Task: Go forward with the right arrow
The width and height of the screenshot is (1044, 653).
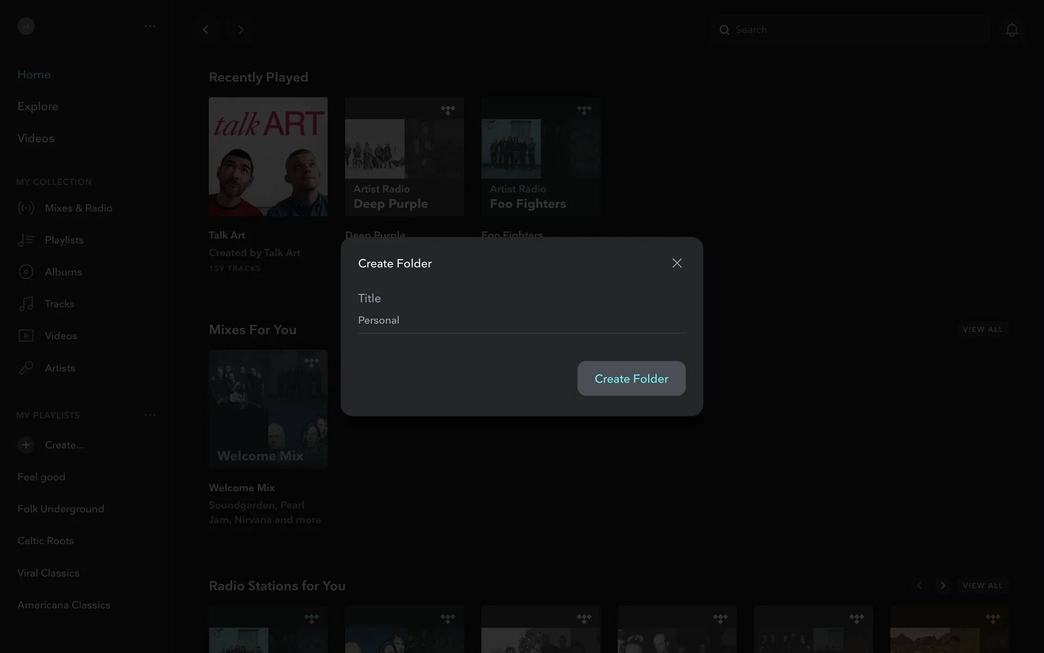Action: pyautogui.click(x=241, y=30)
